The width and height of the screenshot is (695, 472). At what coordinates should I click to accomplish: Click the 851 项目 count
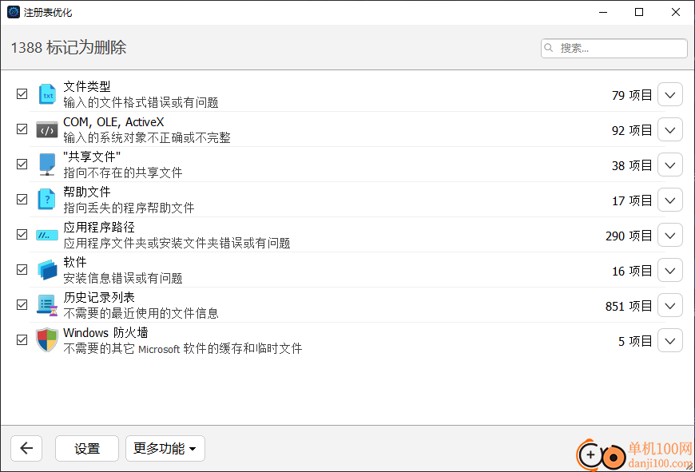pos(629,306)
